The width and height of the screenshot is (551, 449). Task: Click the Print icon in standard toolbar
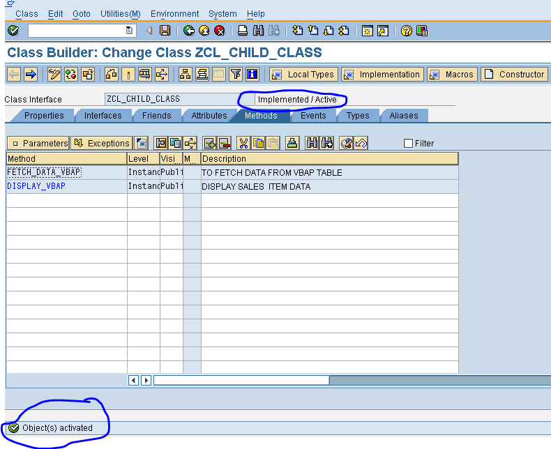pos(243,31)
